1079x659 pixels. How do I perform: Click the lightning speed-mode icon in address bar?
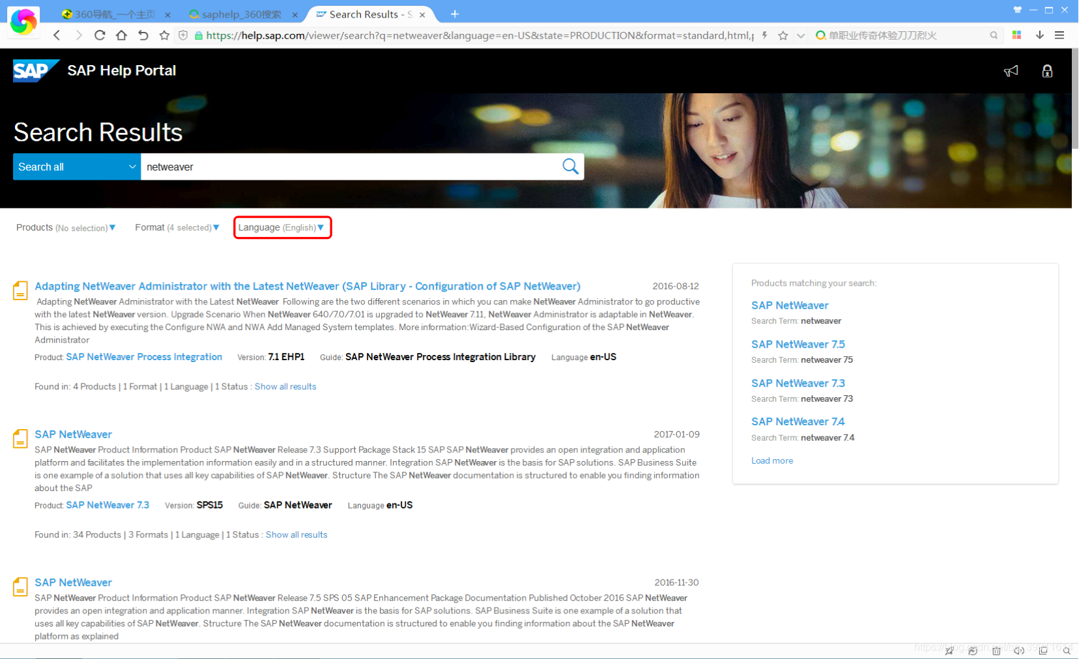point(764,35)
